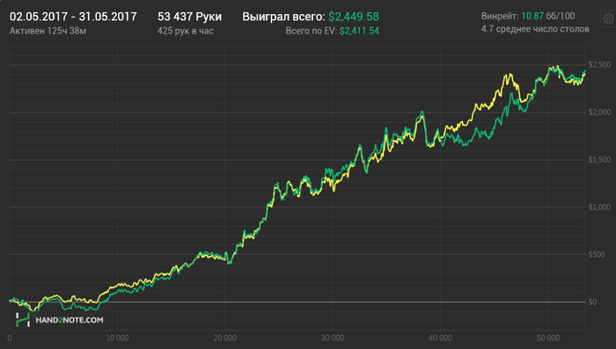The width and height of the screenshot is (616, 349).
Task: Click the 'Выиграл всего:' label
Action: 283,17
